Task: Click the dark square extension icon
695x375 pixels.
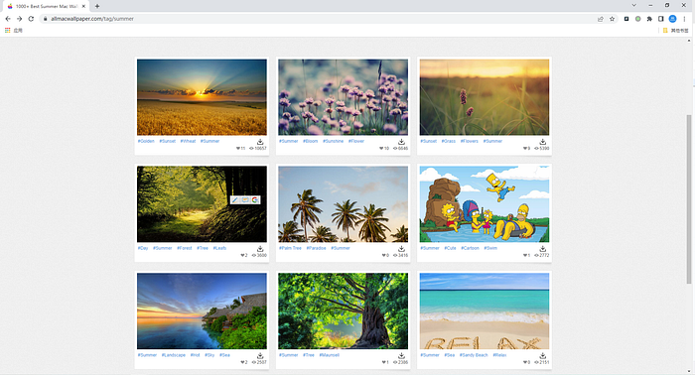Action: click(626, 19)
